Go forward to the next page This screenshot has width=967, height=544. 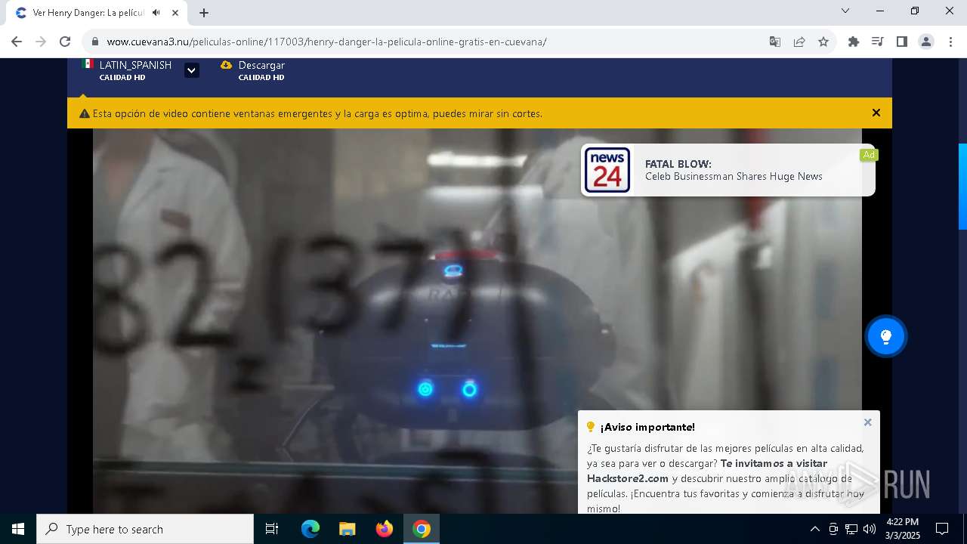pyautogui.click(x=41, y=42)
